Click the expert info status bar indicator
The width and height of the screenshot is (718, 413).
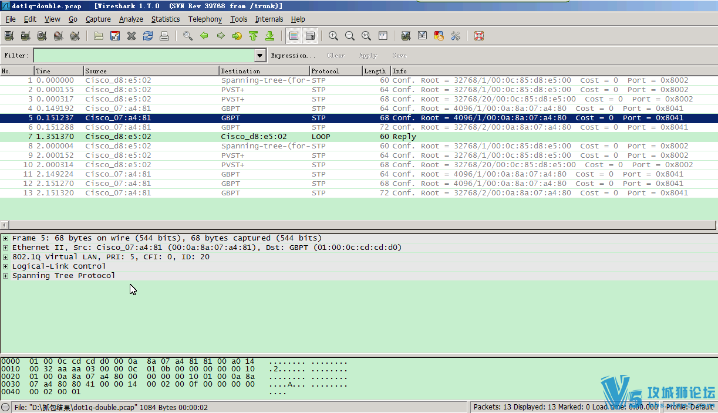(6, 407)
